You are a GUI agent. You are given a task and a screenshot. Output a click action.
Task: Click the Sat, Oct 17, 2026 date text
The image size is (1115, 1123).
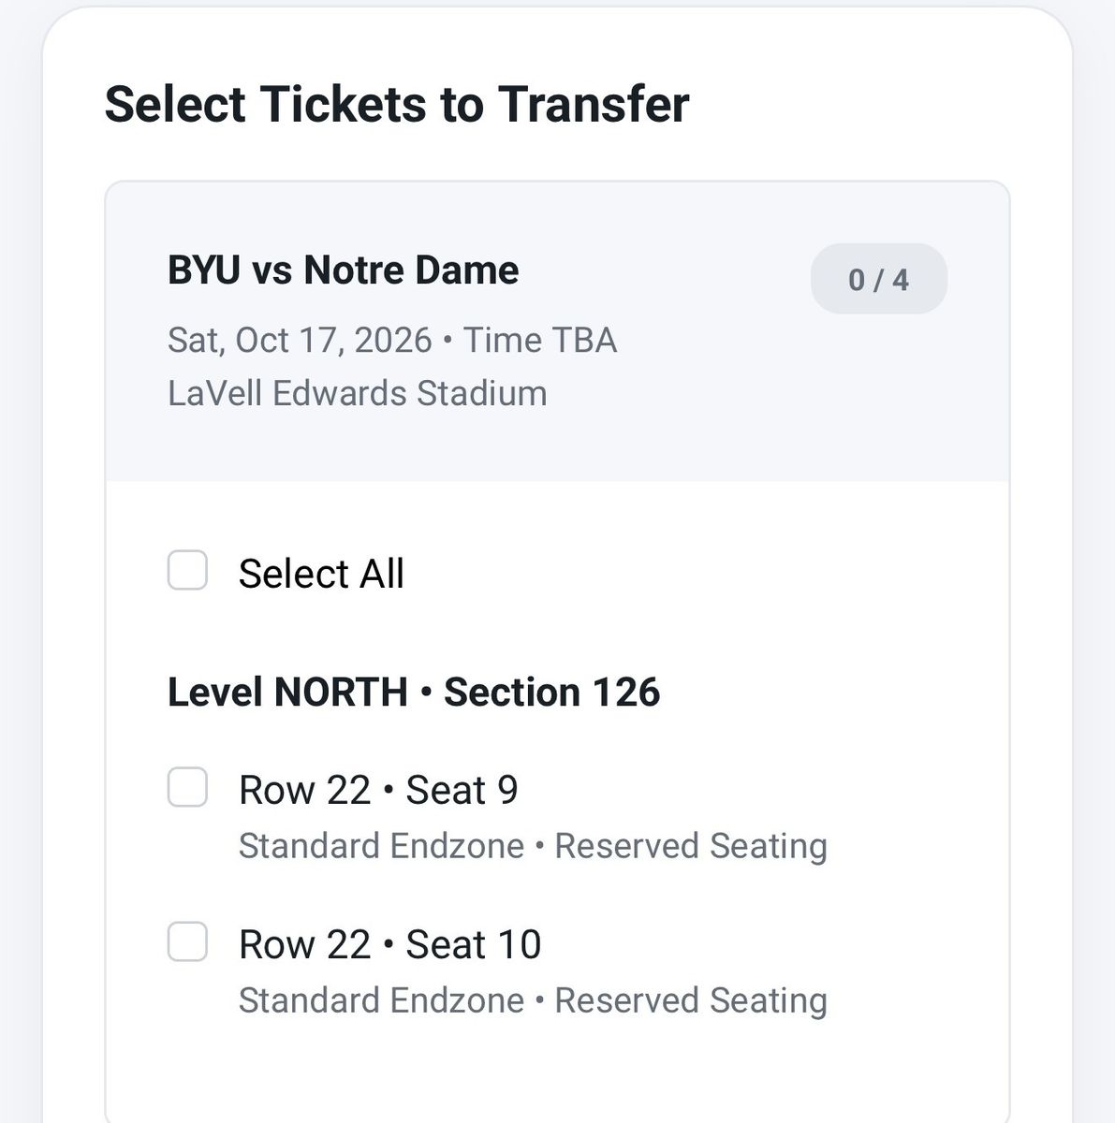click(300, 340)
